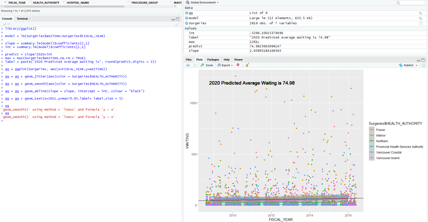The image size is (428, 222).
Task: Open the Publish options arrow
Action: (x=417, y=65)
